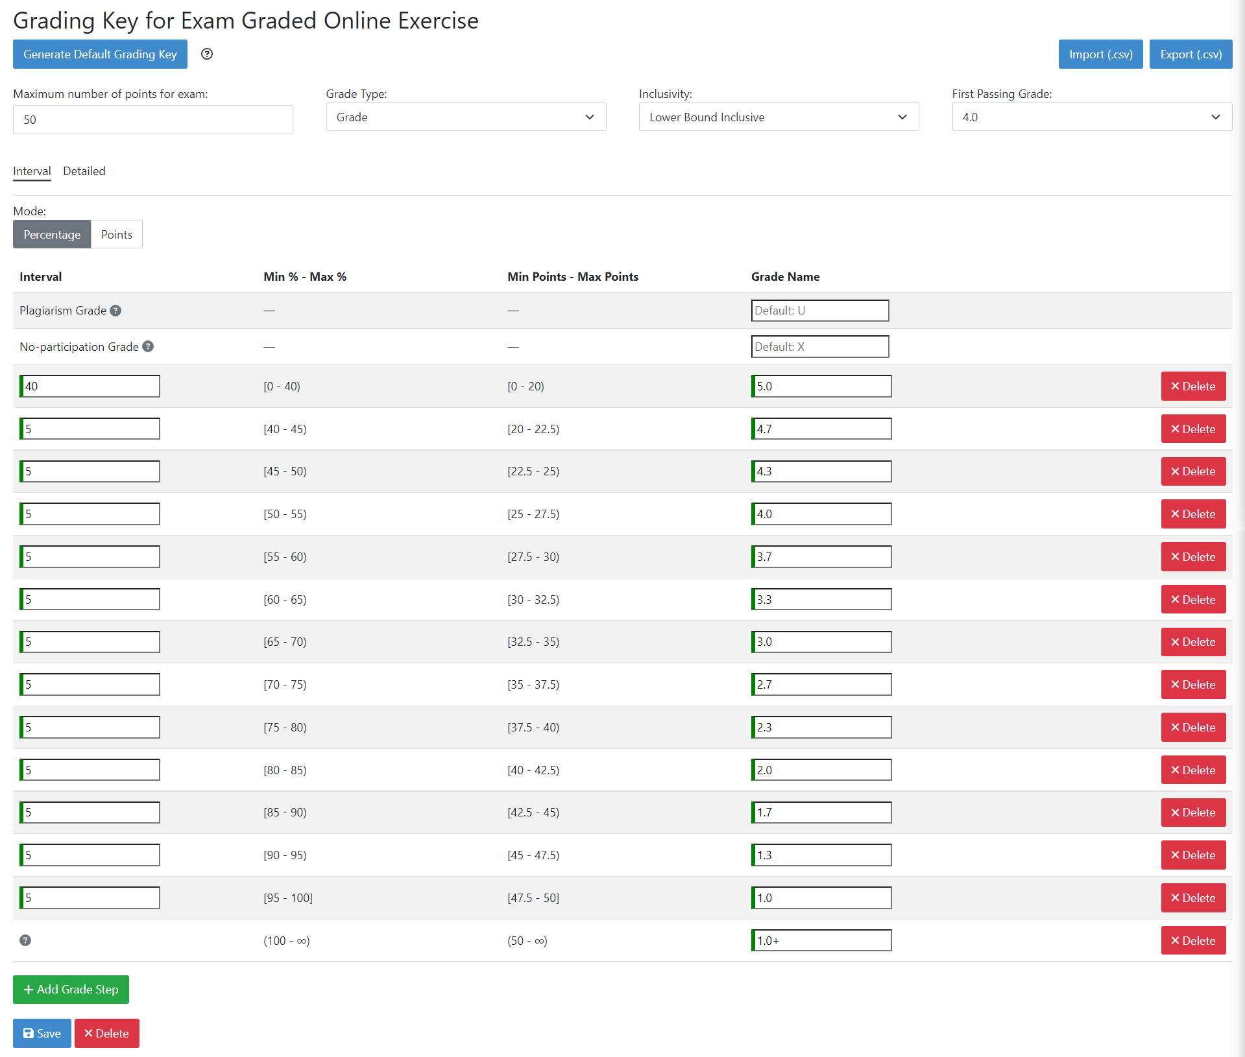This screenshot has width=1245, height=1057.
Task: Delete the grade step named 3.0
Action: [1192, 642]
